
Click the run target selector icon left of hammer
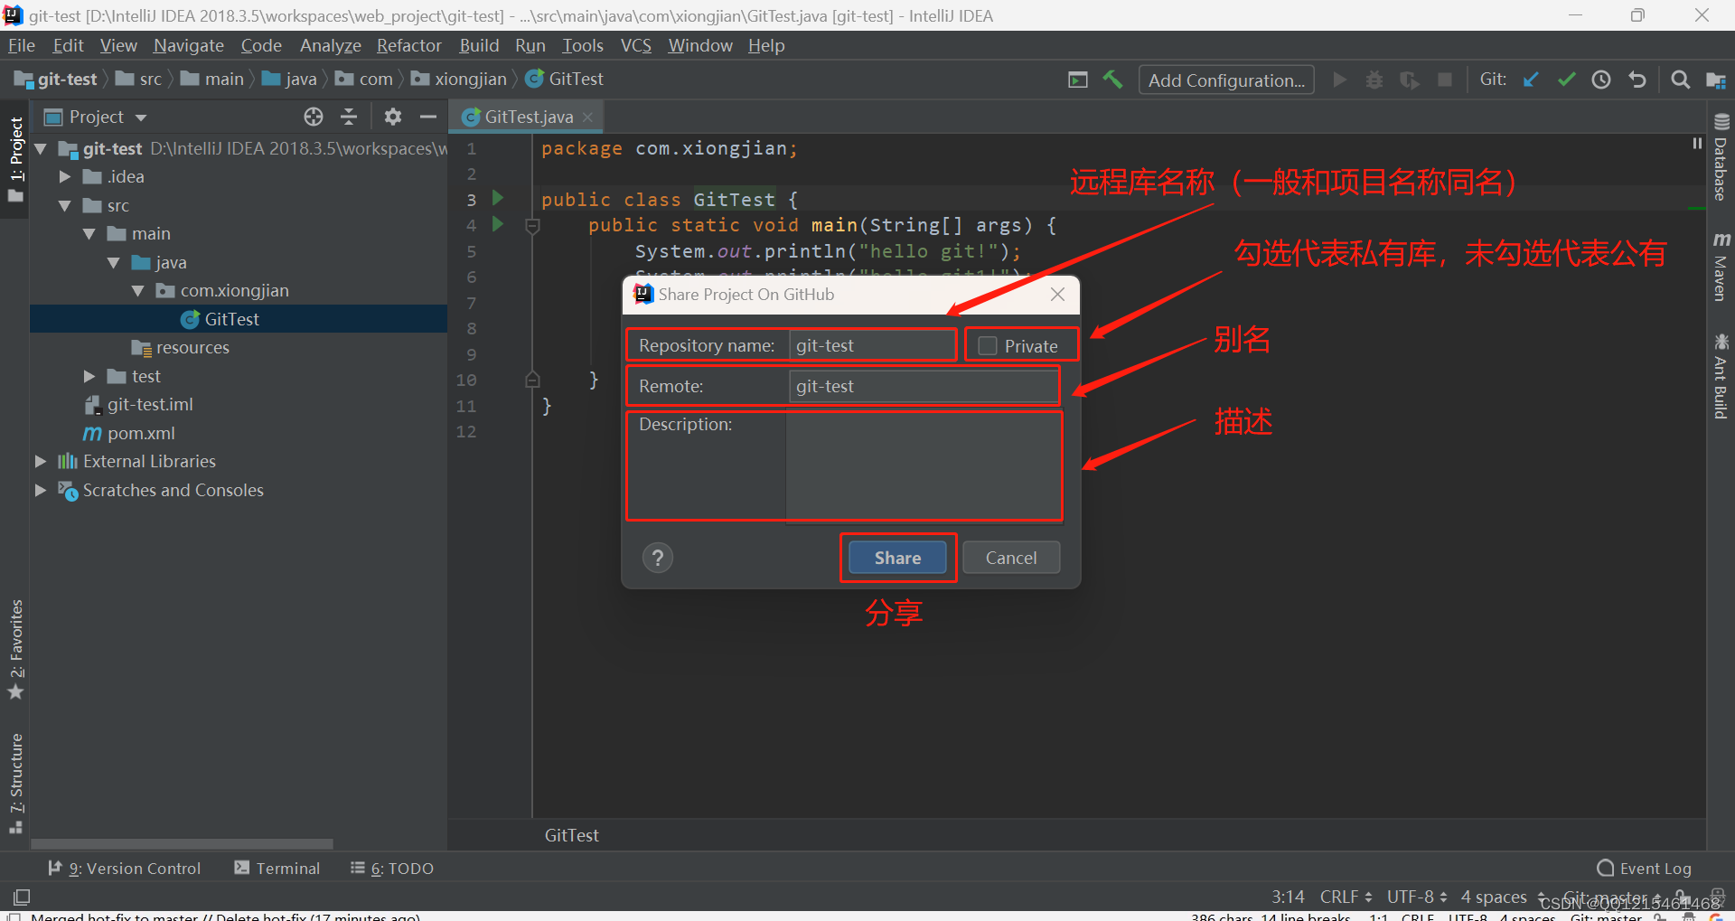1077,80
